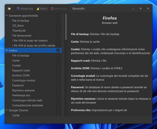This screenshot has height=129, width=157.
Task: Tick the Firefox Cookie checkbox
Action: click(x=58, y=65)
